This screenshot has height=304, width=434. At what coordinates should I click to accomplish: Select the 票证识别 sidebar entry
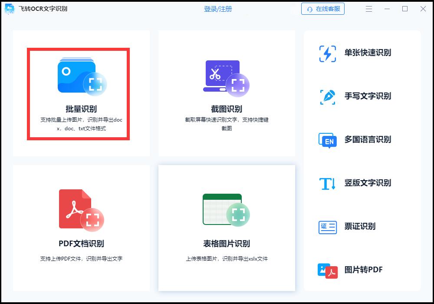[367, 227]
